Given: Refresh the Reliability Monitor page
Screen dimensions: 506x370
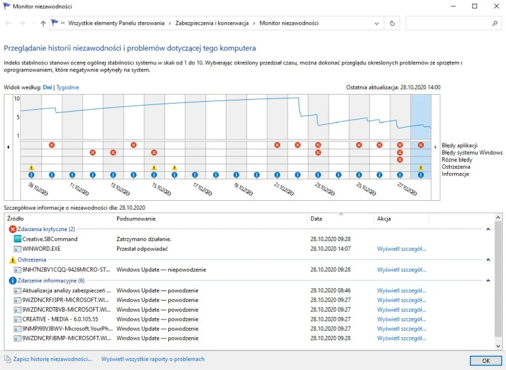Looking at the screenshot, I should [393, 23].
